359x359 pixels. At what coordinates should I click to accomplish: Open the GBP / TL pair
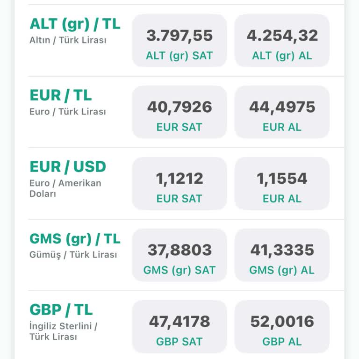(61, 310)
